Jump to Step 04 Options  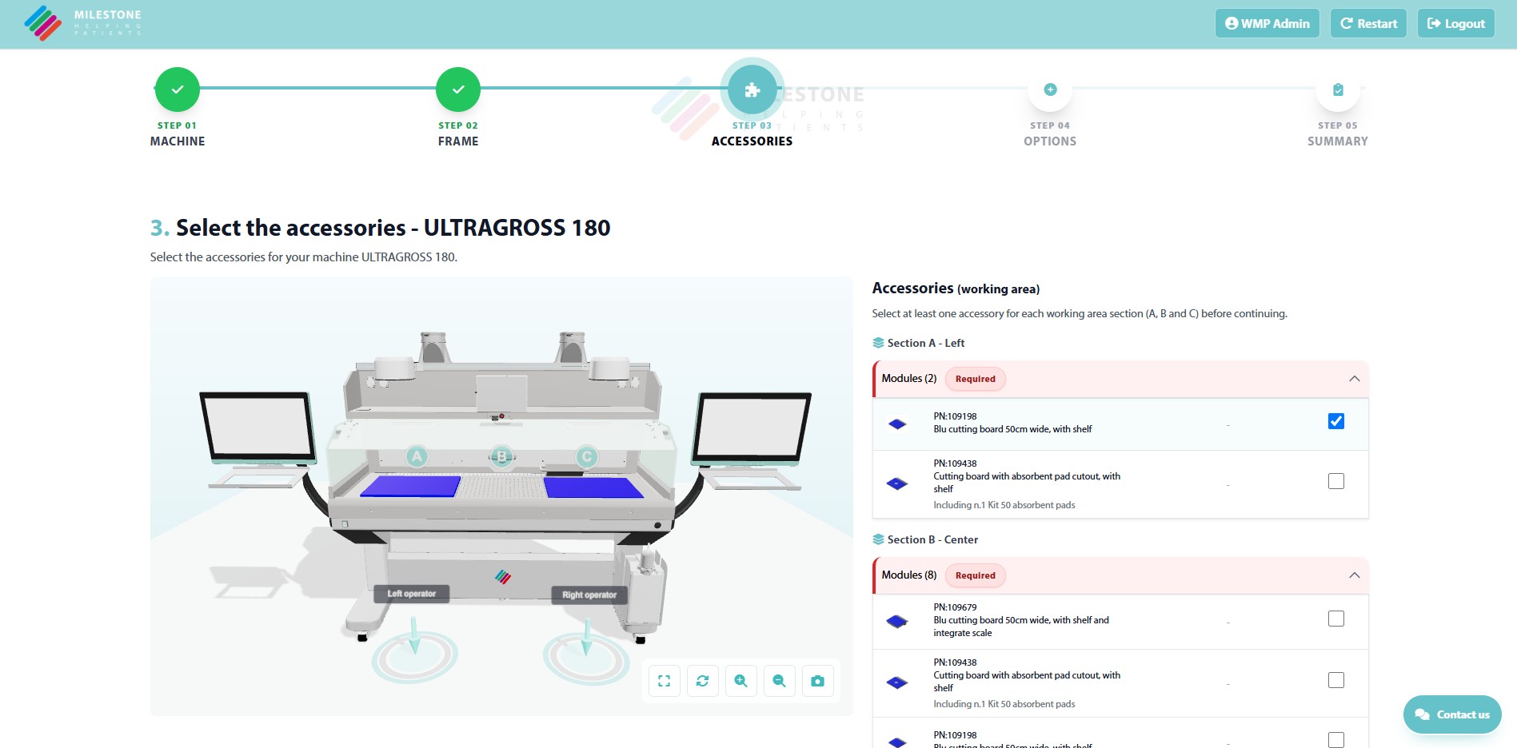click(1050, 90)
